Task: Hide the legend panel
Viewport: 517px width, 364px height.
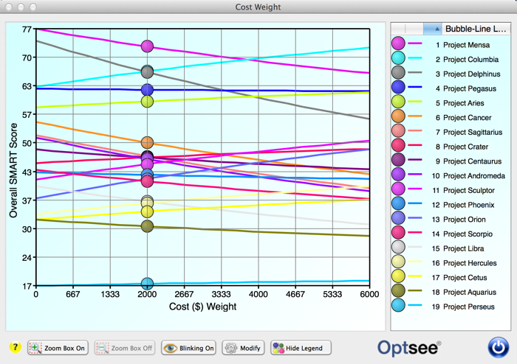Action: 296,348
